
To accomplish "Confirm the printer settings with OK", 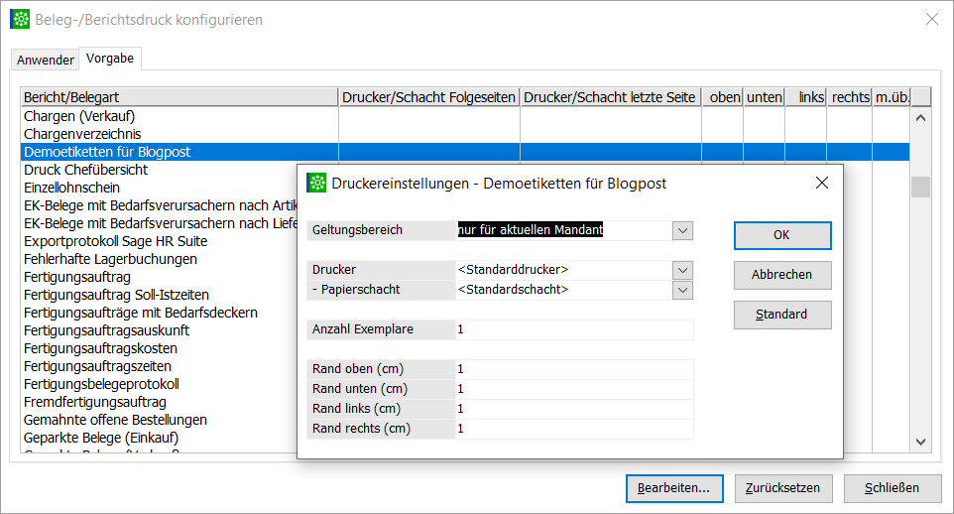I will coord(782,235).
